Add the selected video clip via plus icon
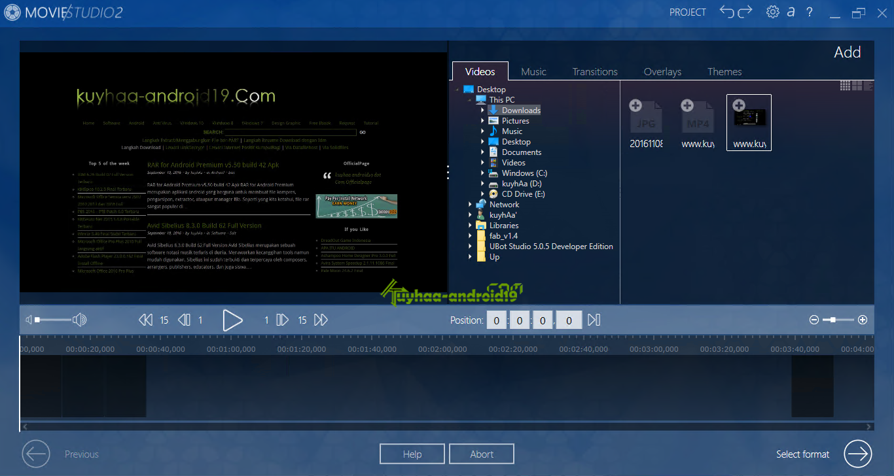 [739, 105]
